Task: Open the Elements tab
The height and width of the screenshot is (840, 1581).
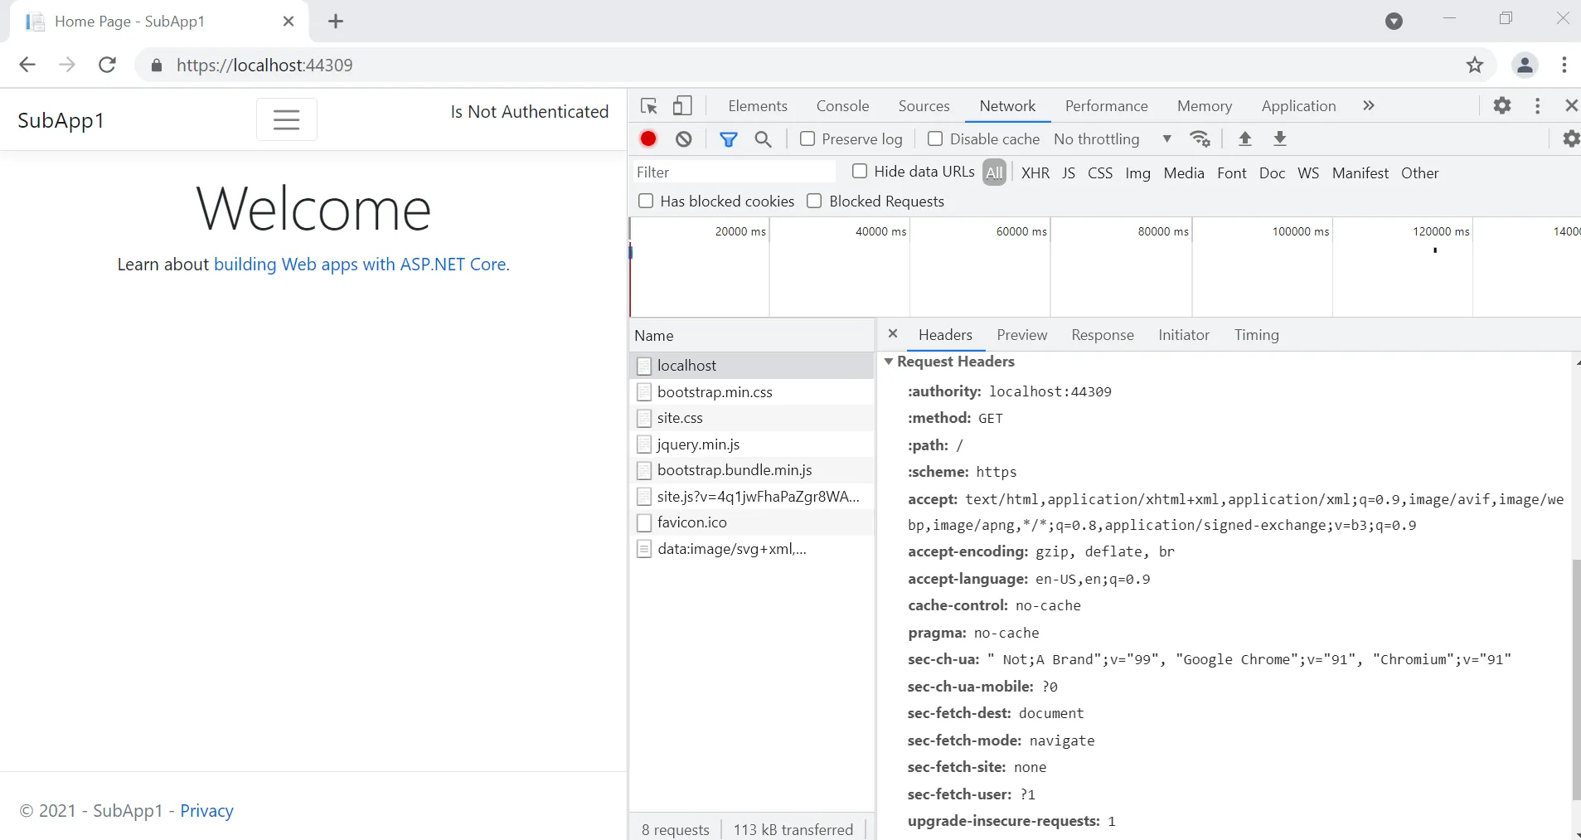Action: click(x=758, y=106)
